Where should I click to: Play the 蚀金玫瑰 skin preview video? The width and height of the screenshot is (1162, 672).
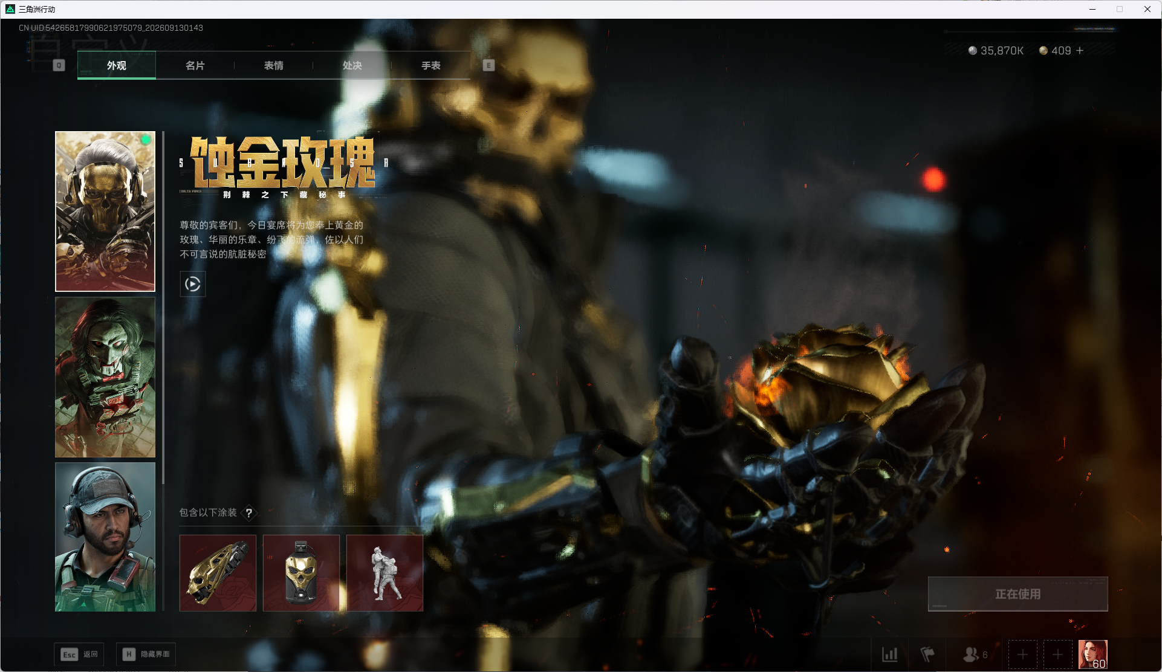click(x=193, y=284)
